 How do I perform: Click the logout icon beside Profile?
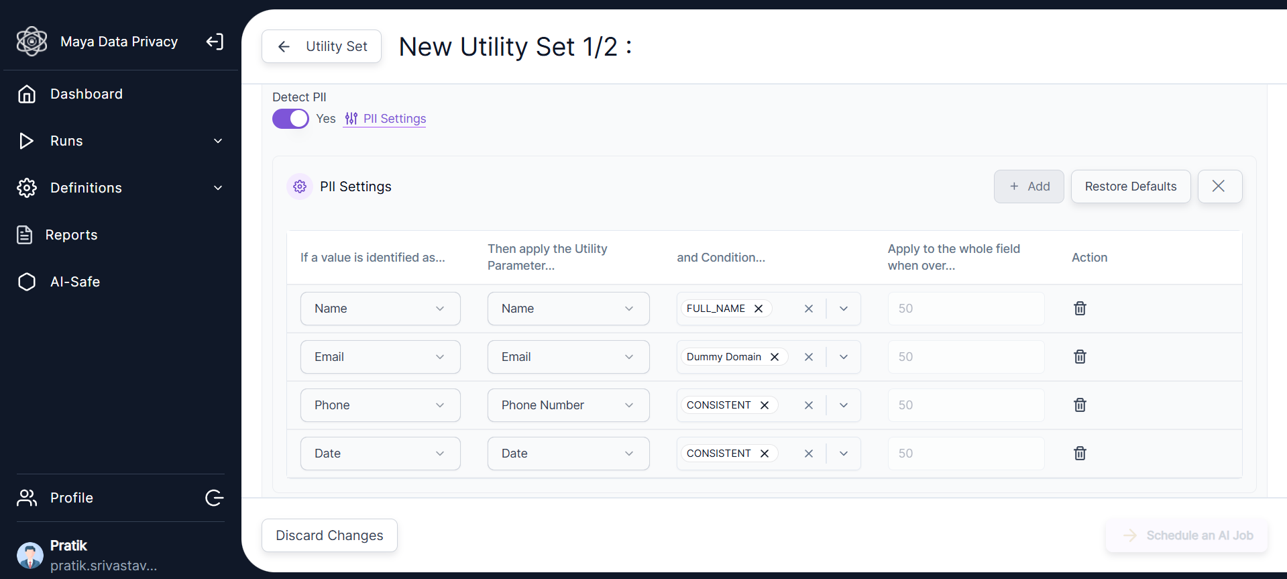click(x=215, y=498)
